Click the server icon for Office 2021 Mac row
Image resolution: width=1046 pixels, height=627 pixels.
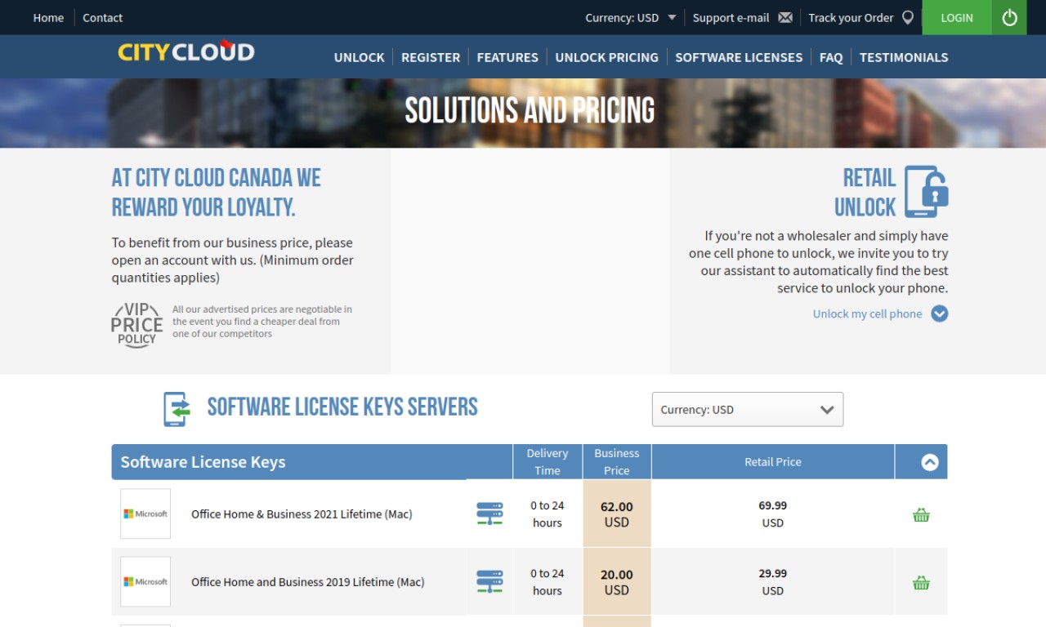489,514
